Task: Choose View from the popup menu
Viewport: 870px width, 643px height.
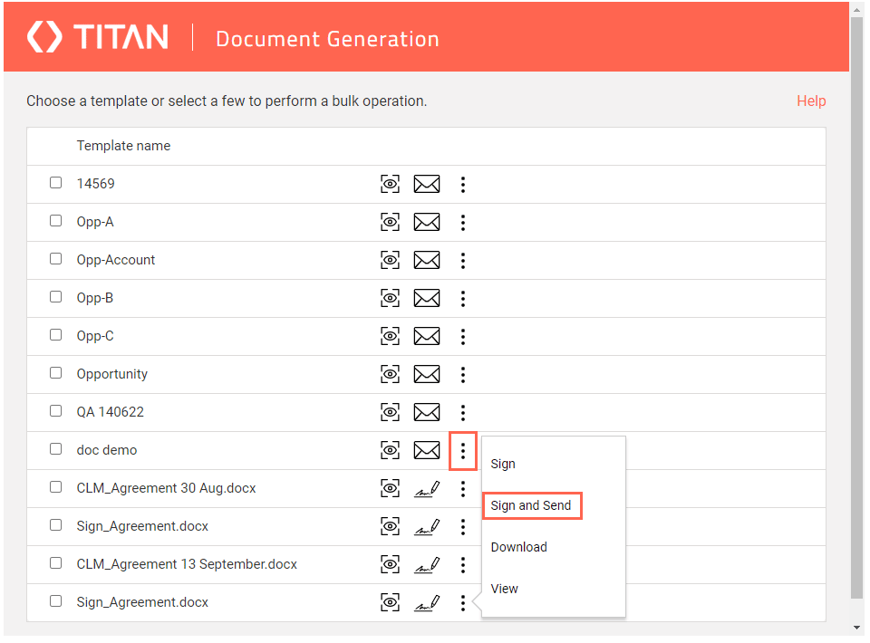Action: point(505,589)
